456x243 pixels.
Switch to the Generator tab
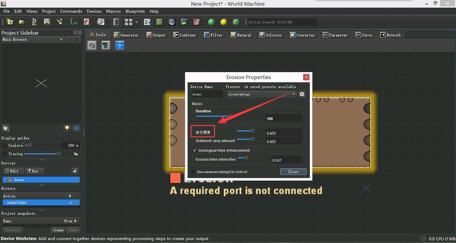point(126,35)
